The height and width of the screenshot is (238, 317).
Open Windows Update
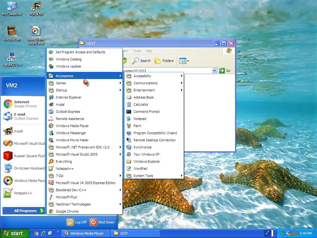[x=85, y=66]
